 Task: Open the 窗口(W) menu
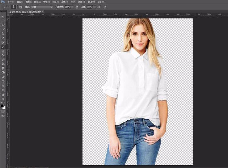tap(91, 2)
